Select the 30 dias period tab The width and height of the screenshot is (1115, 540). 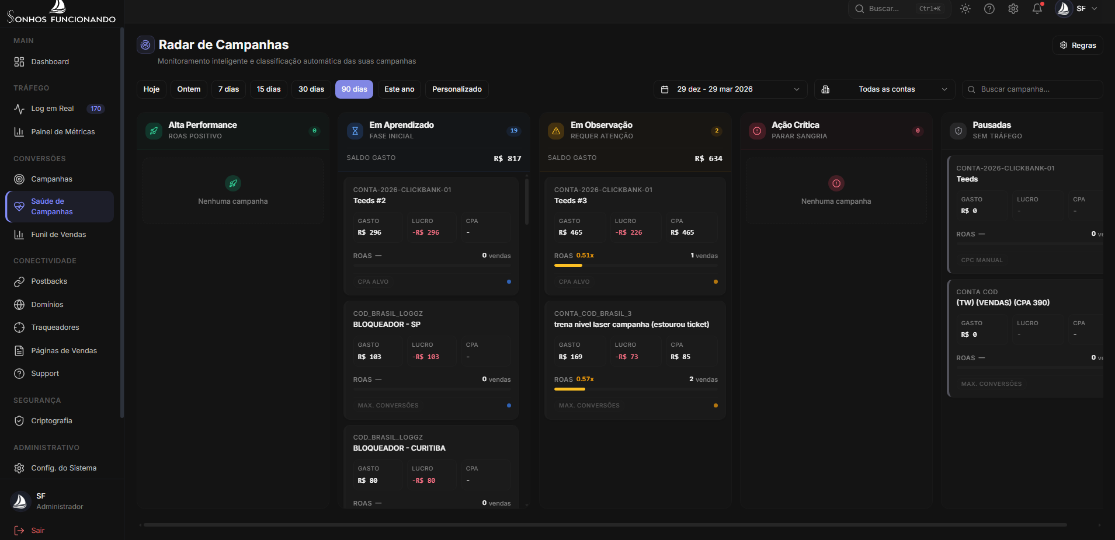(x=311, y=89)
